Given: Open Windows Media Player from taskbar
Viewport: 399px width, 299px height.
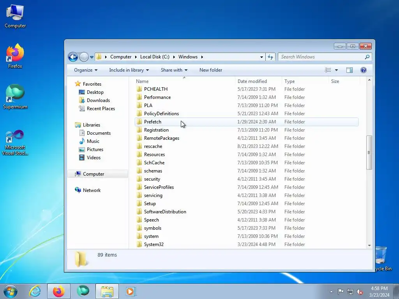Looking at the screenshot, I should pos(131,291).
